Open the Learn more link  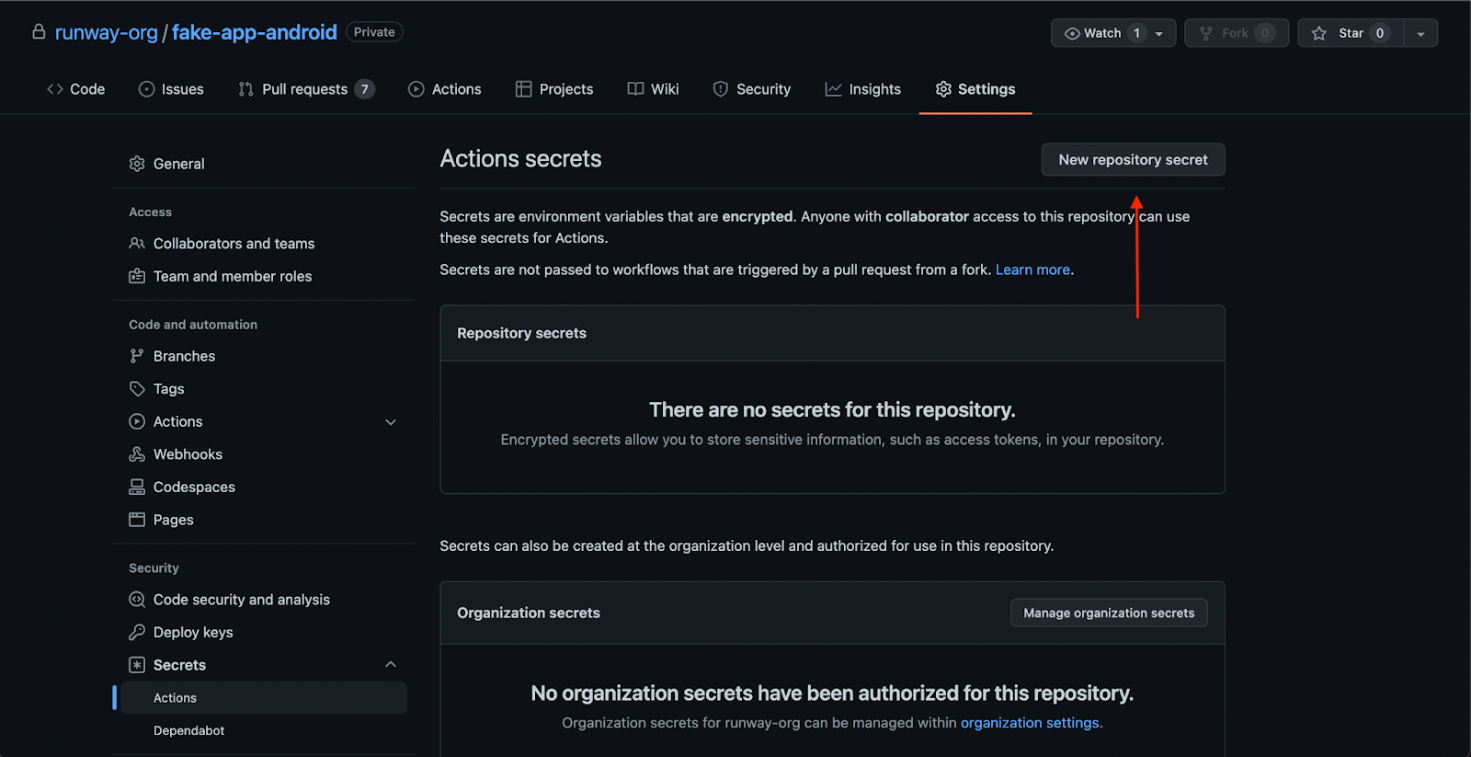pos(1032,270)
